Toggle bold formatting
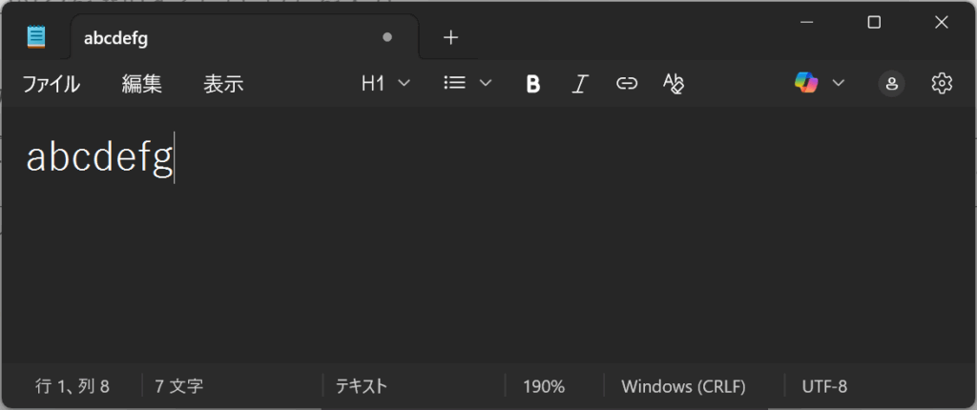 [x=533, y=84]
